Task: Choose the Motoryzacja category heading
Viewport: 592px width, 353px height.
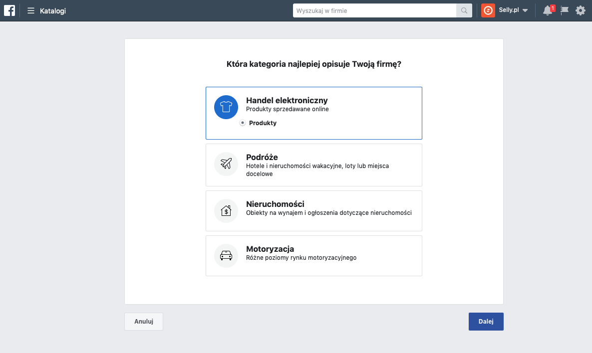Action: click(x=270, y=249)
